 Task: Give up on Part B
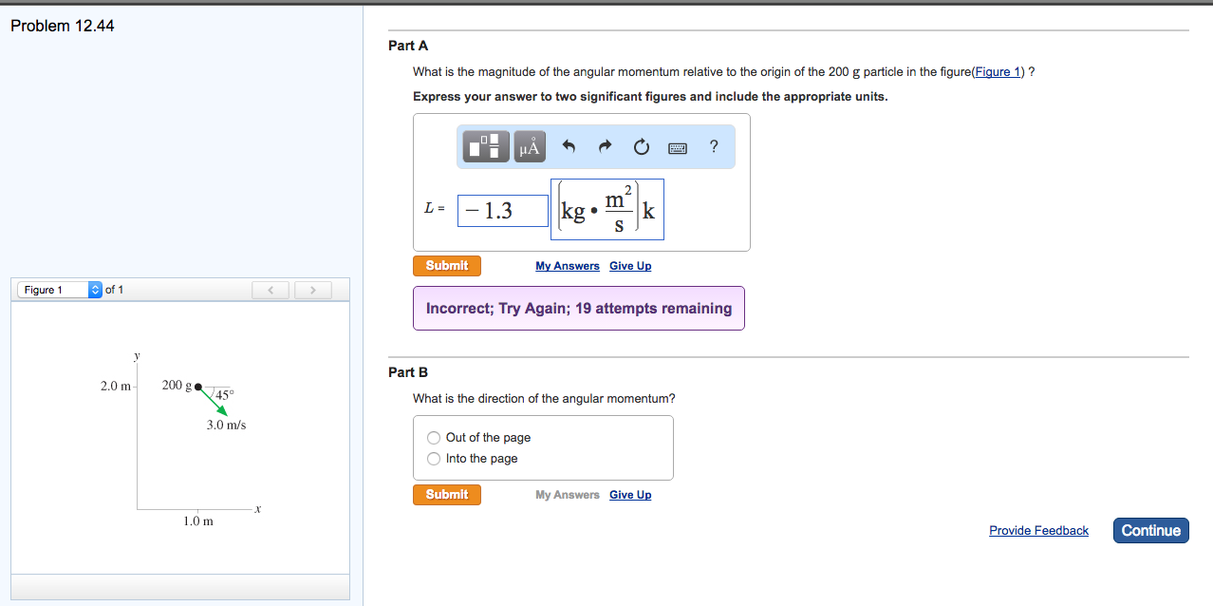point(630,495)
